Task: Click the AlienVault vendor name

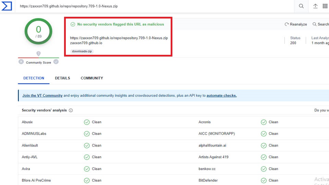Action: pyautogui.click(x=30, y=145)
